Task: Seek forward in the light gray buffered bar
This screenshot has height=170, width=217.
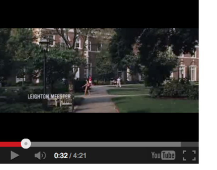Action: [106, 144]
